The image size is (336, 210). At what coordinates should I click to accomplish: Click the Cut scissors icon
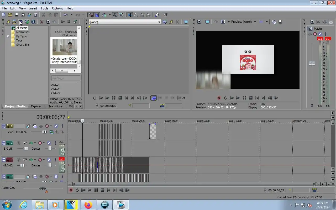tap(44, 15)
